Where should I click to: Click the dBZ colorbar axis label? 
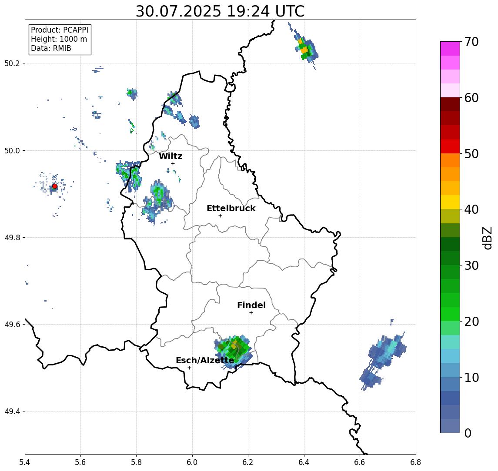click(x=487, y=238)
